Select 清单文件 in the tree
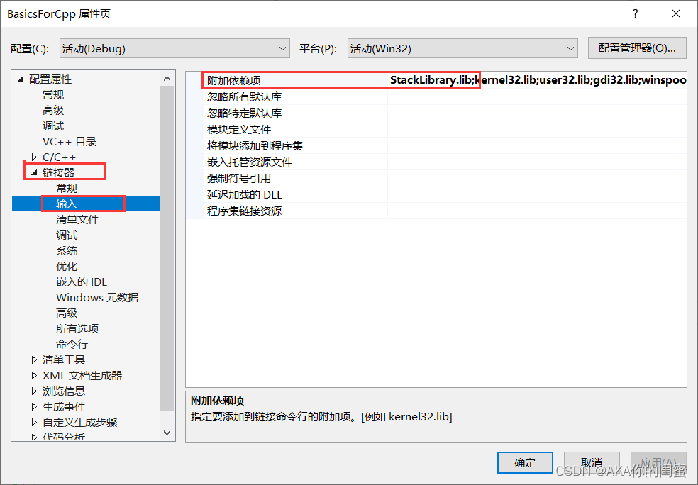The image size is (698, 485). coord(77,219)
